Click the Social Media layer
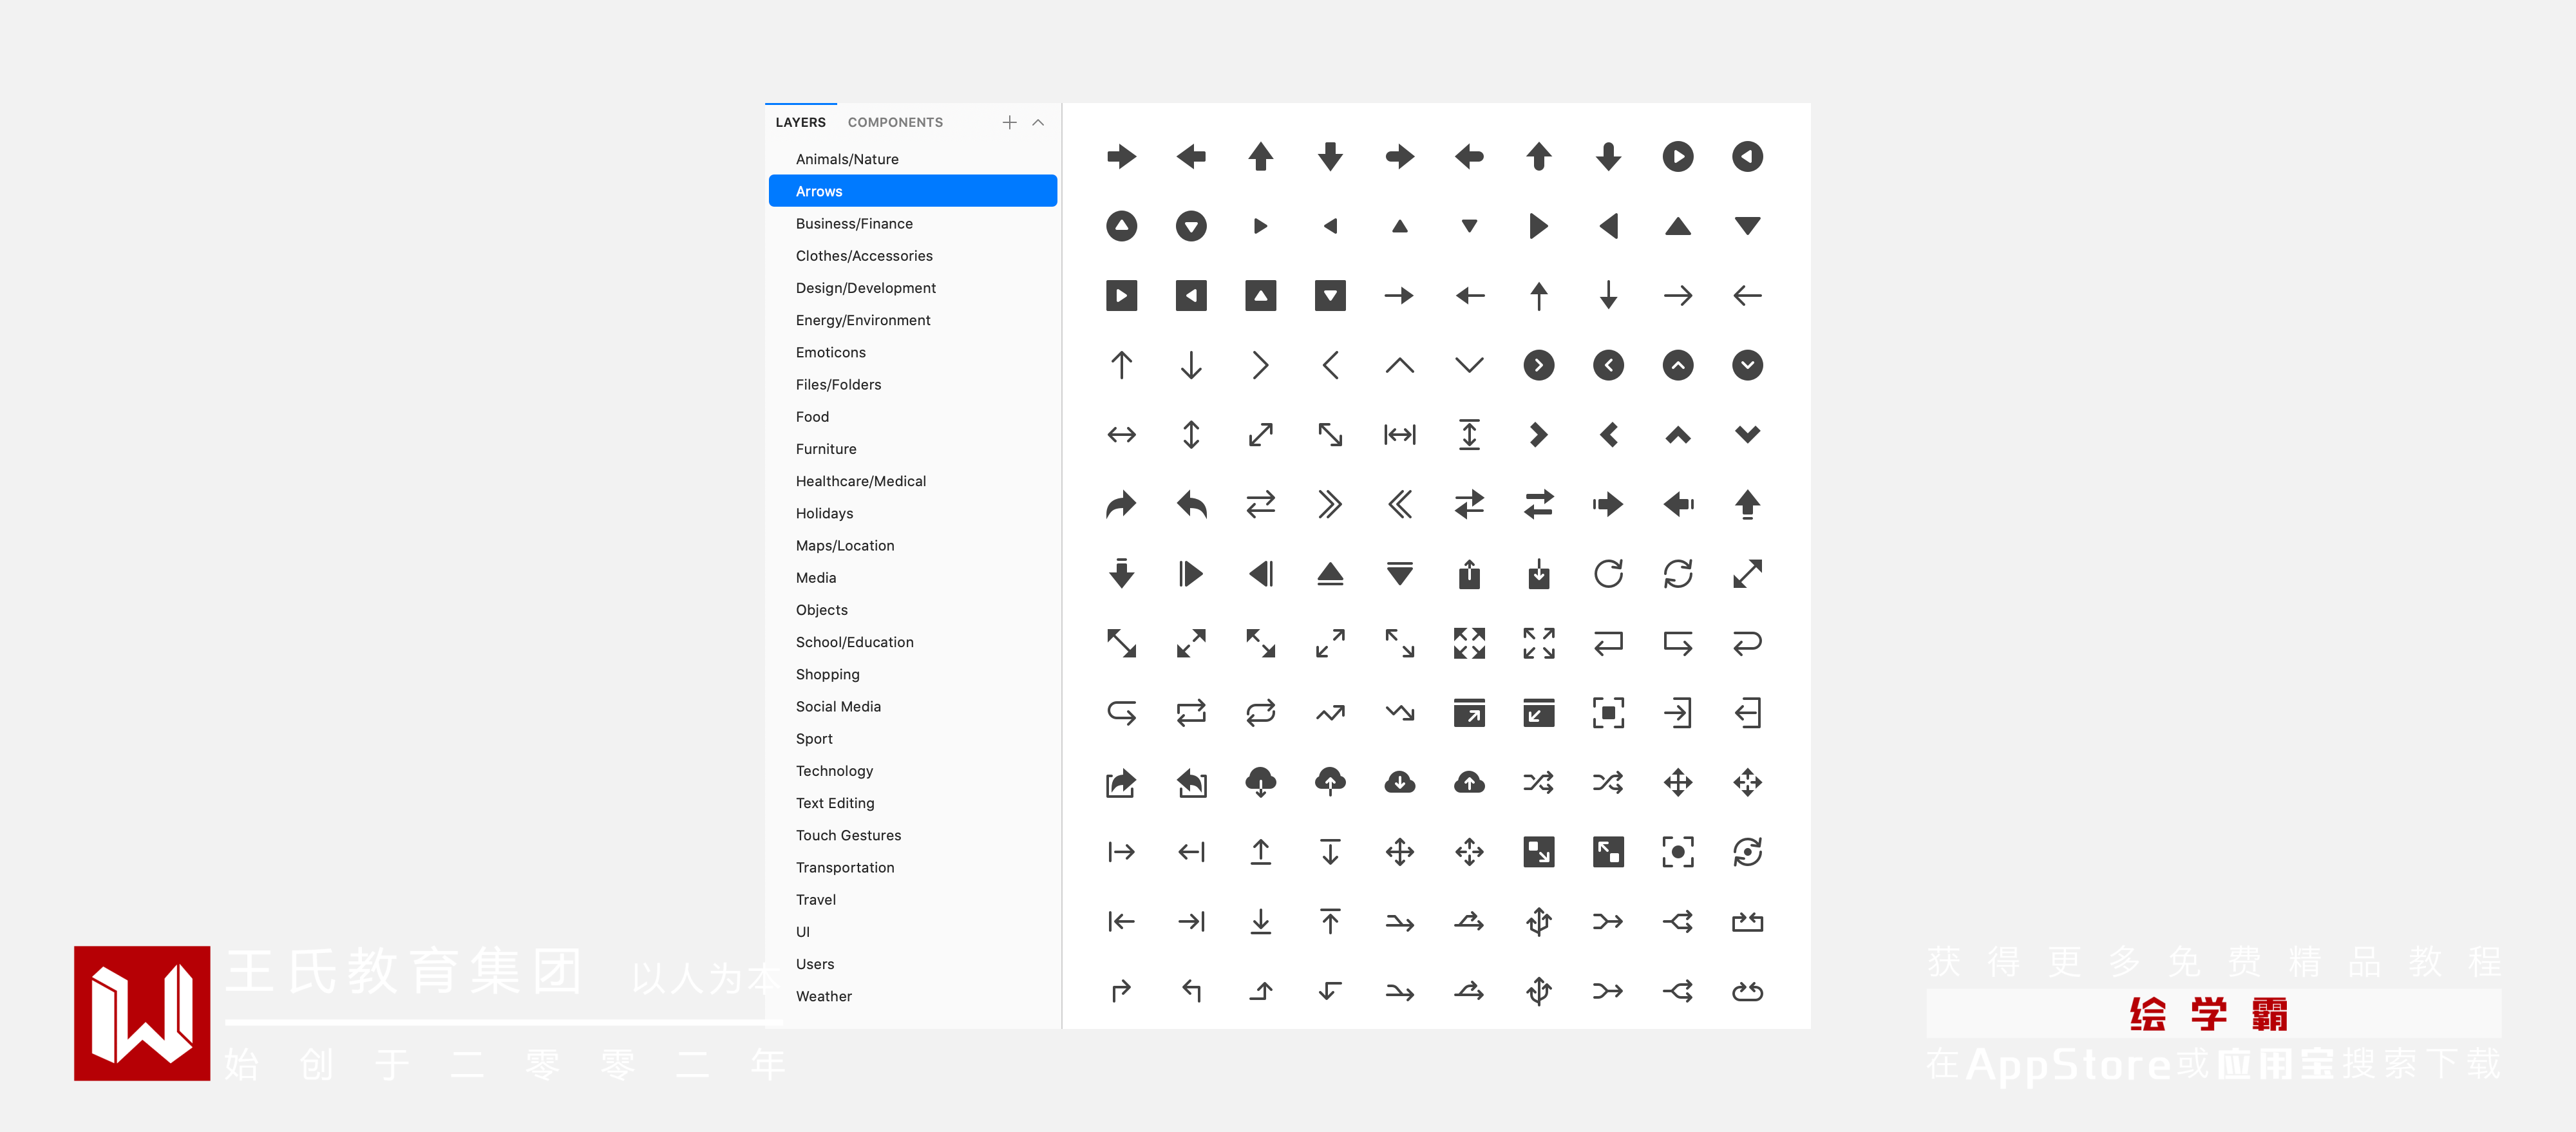This screenshot has height=1132, width=2576. click(x=837, y=706)
